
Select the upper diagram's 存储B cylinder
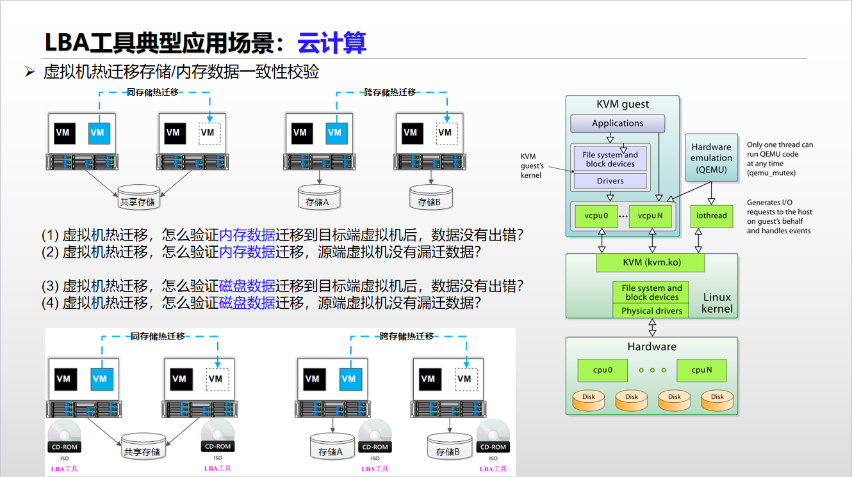click(x=430, y=198)
